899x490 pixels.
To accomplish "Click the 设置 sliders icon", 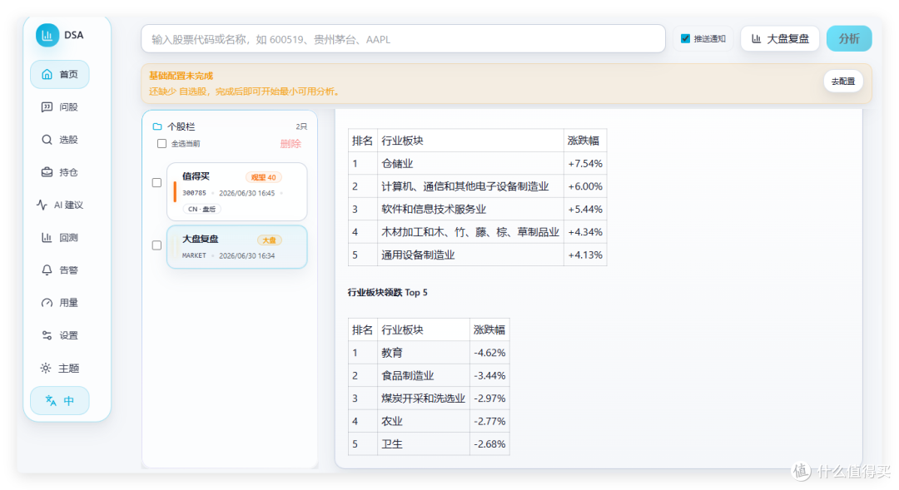I will 47,336.
